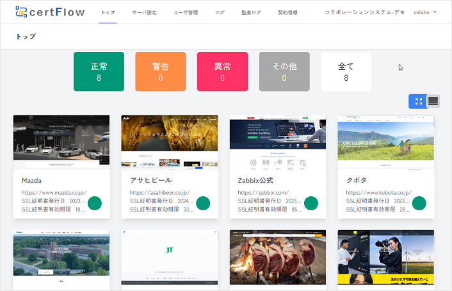The height and width of the screenshot is (291, 452).
Task: Go to ユーザ管理 page
Action: [x=186, y=12]
